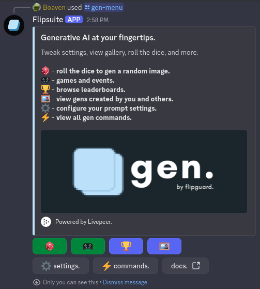The width and height of the screenshot is (260, 289).
Task: Click the Flipsuite username
Action: pyautogui.click(x=48, y=20)
